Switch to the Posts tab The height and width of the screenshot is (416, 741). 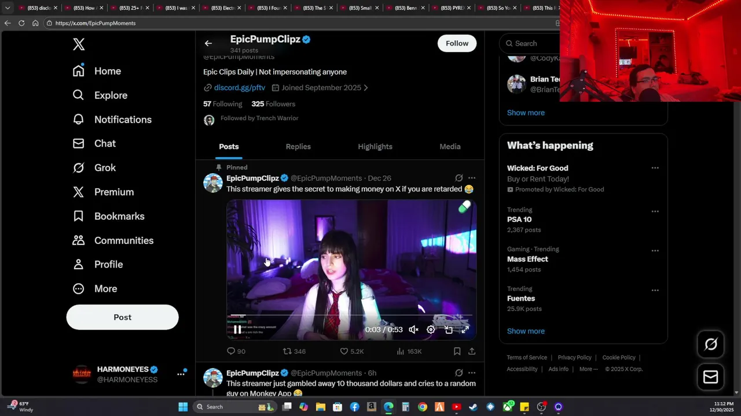(x=229, y=147)
